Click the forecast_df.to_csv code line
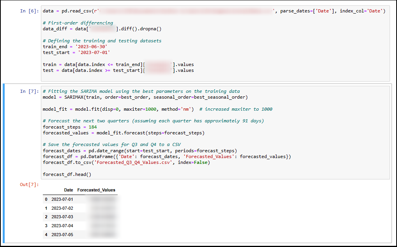The height and width of the screenshot is (247, 397). pos(126,162)
